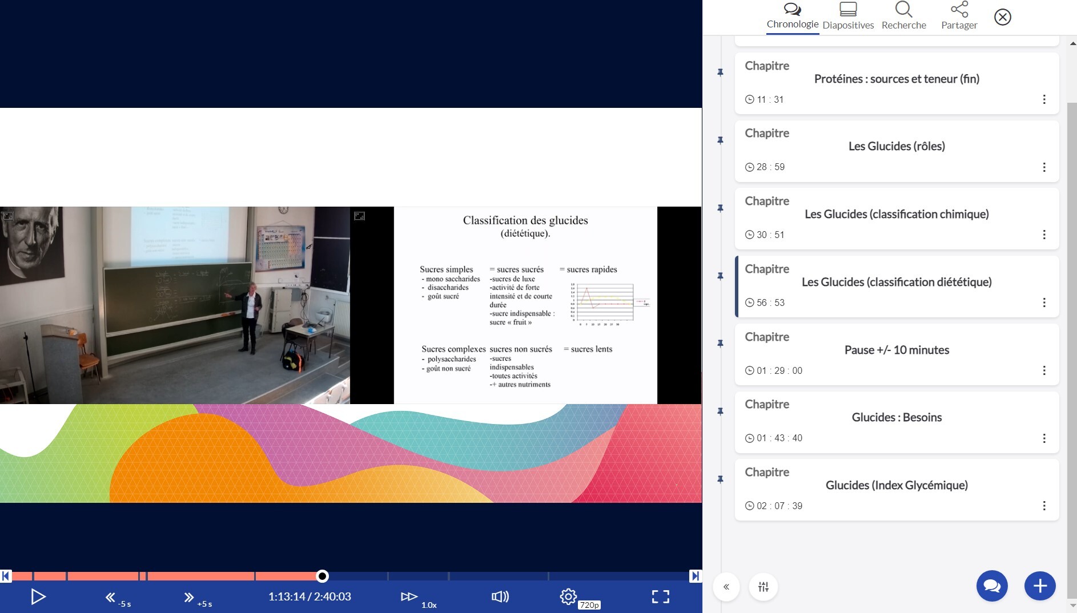Screen dimensions: 1077x613
Task: Jump to chapter Glucides (Index Glycémique)
Action: pyautogui.click(x=897, y=490)
